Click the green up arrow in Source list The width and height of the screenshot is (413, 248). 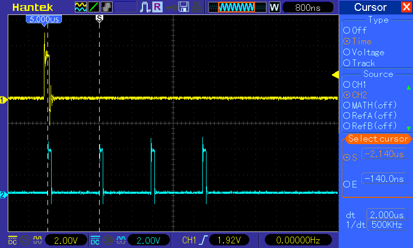(408, 87)
